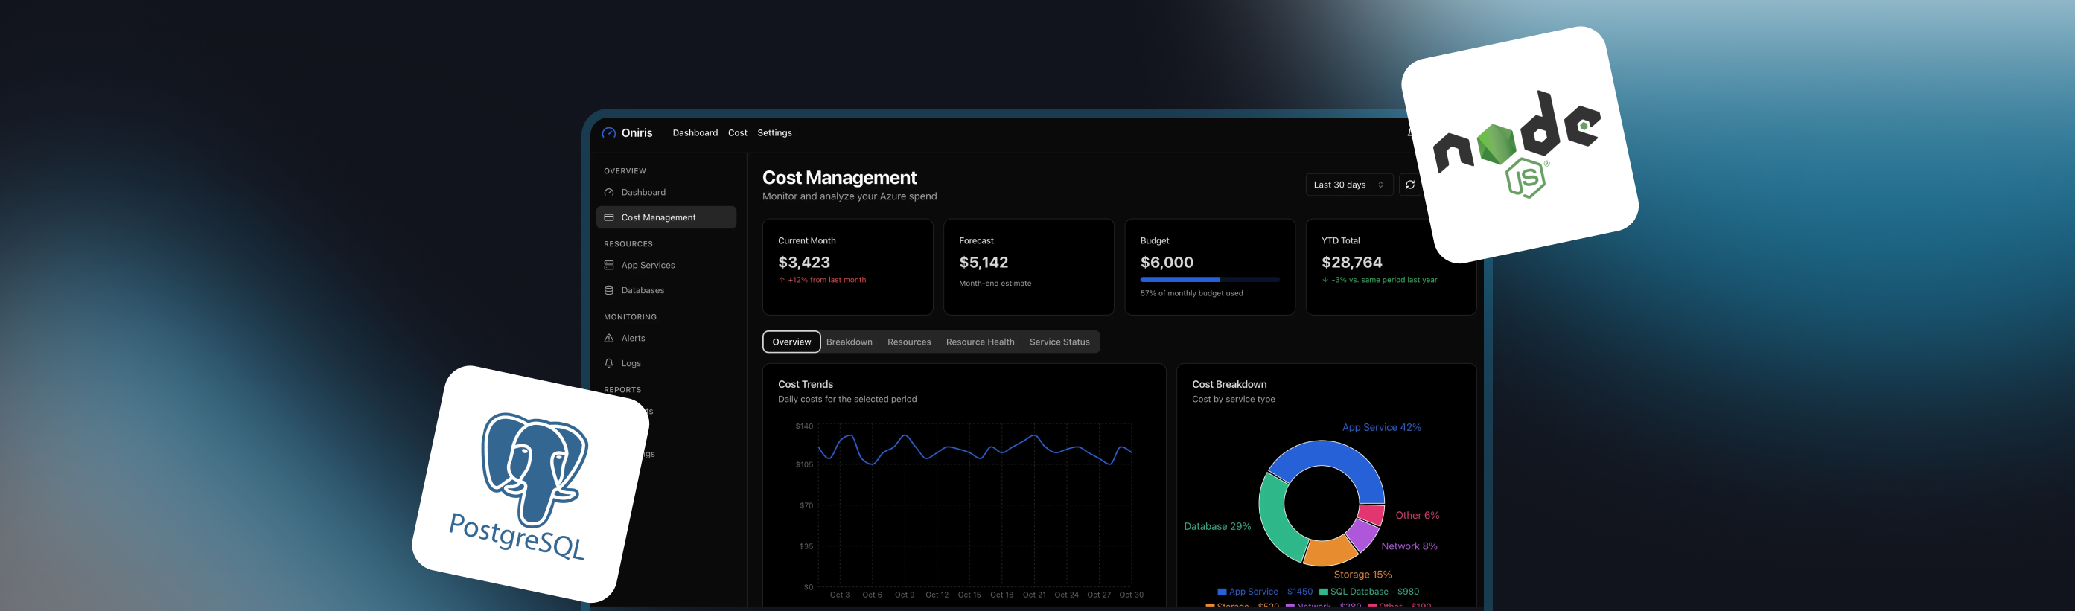Click the 'Other 6%' chart label

click(x=1417, y=515)
